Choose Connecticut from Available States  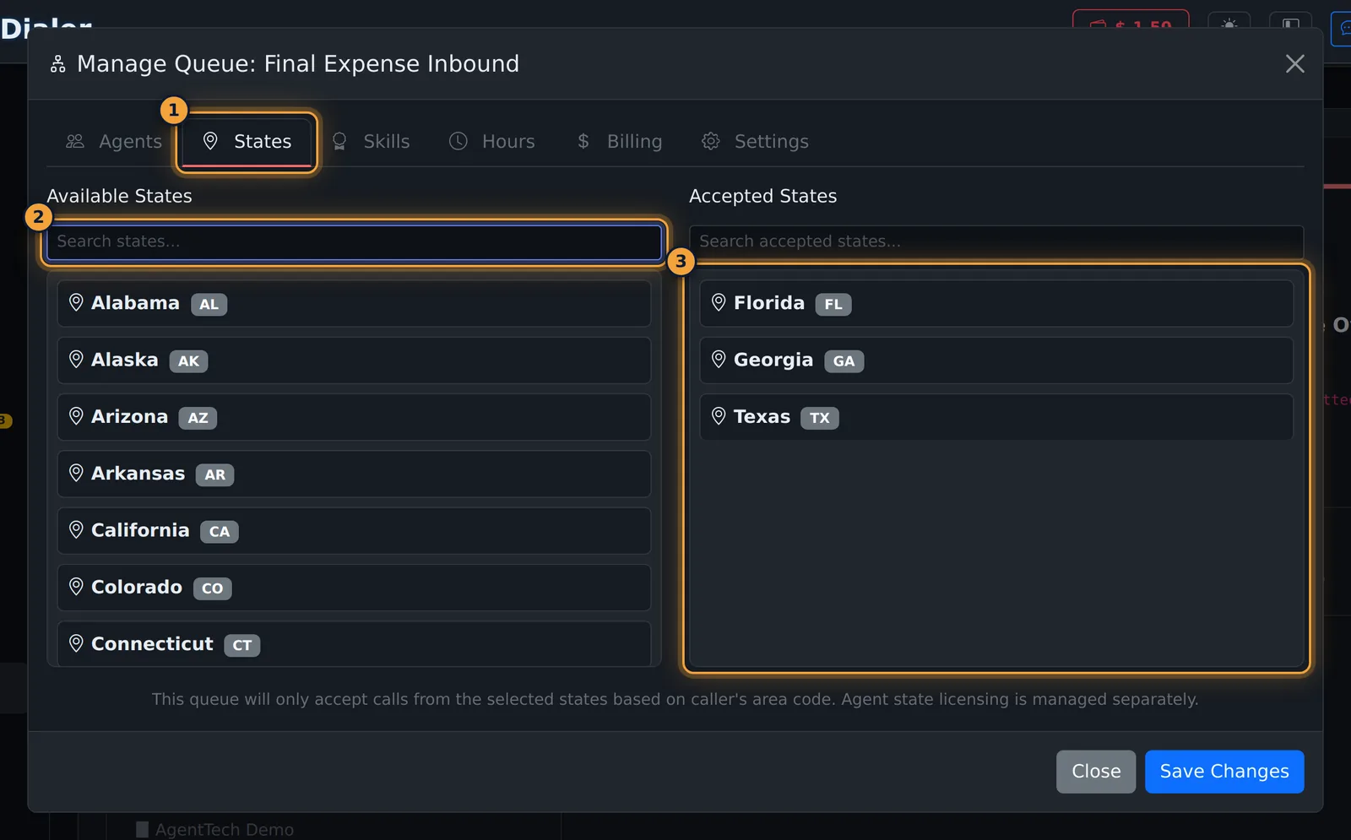354,644
